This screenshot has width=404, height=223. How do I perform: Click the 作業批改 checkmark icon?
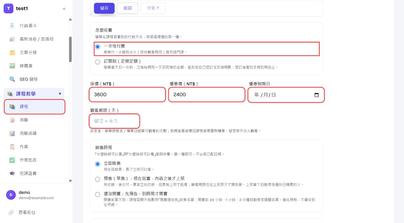click(x=12, y=160)
